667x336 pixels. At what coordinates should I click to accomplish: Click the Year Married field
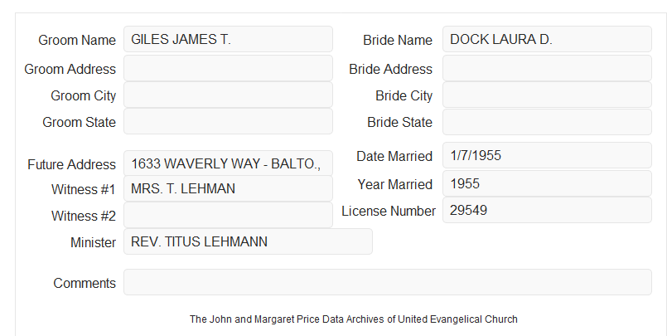[547, 183]
